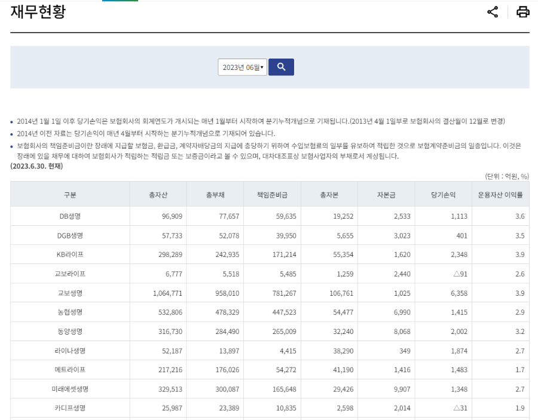This screenshot has height=420, width=538.
Task: Click the 책임준비금 column header
Action: point(272,195)
